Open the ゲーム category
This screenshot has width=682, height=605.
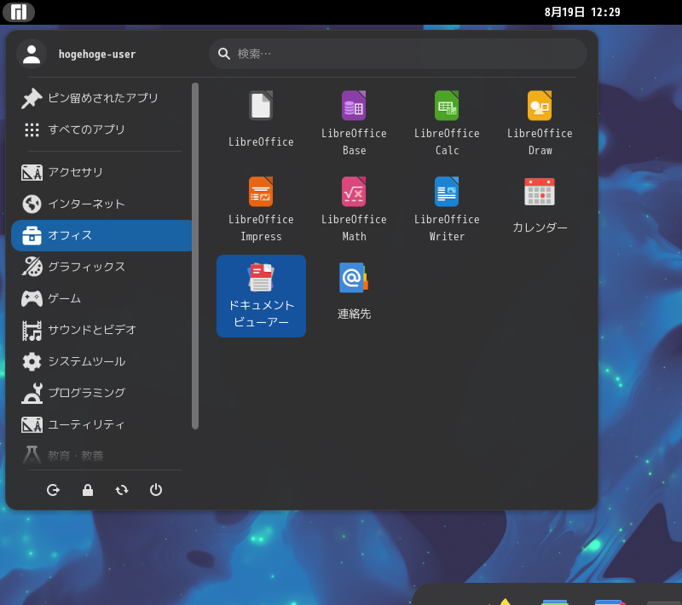(x=101, y=298)
